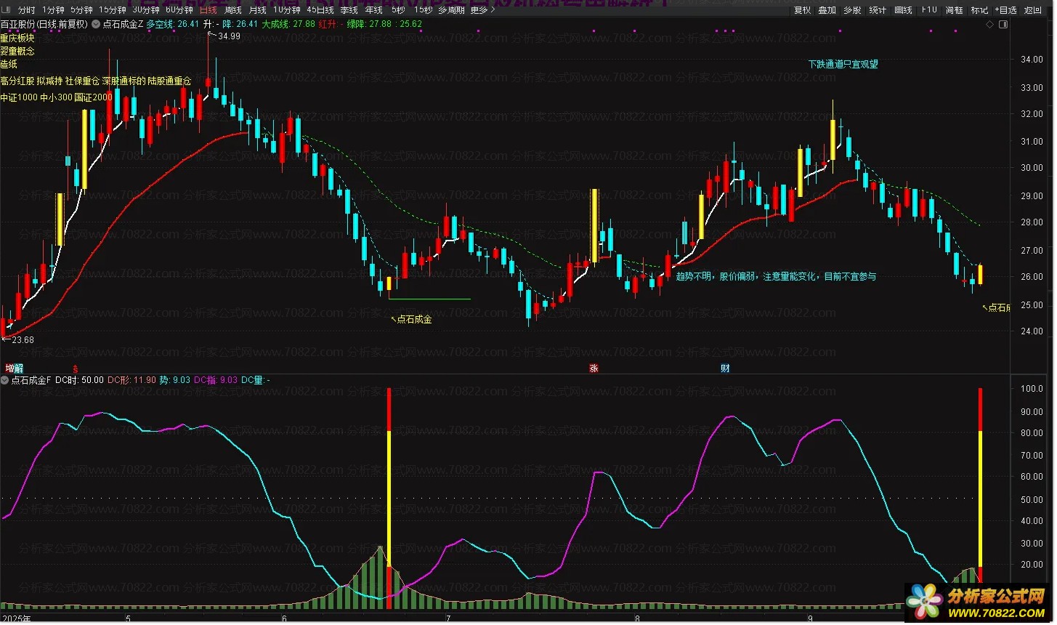The image size is (1057, 625).
Task: Click the DC指: 9.03 indicator value
Action: pyautogui.click(x=215, y=380)
